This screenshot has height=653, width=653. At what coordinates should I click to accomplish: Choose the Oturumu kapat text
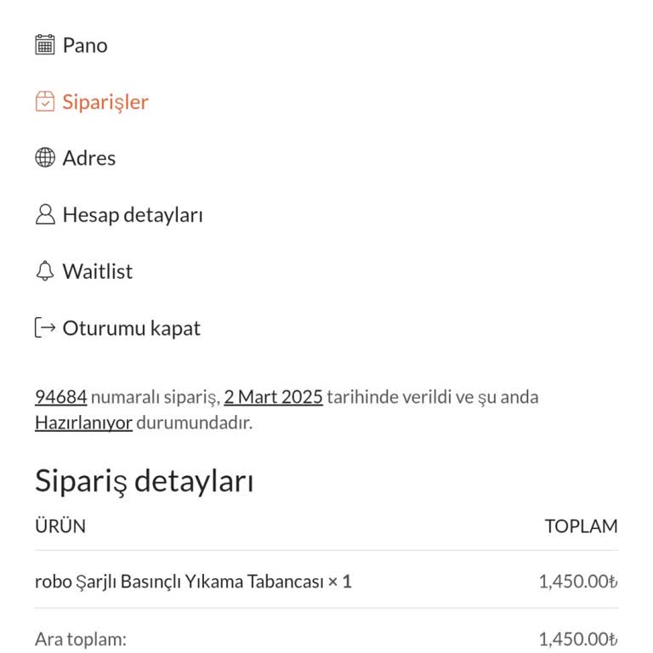pos(132,328)
